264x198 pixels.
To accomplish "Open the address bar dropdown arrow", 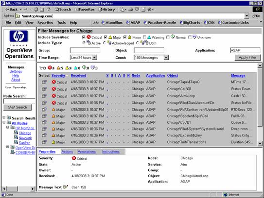I will (246, 16).
